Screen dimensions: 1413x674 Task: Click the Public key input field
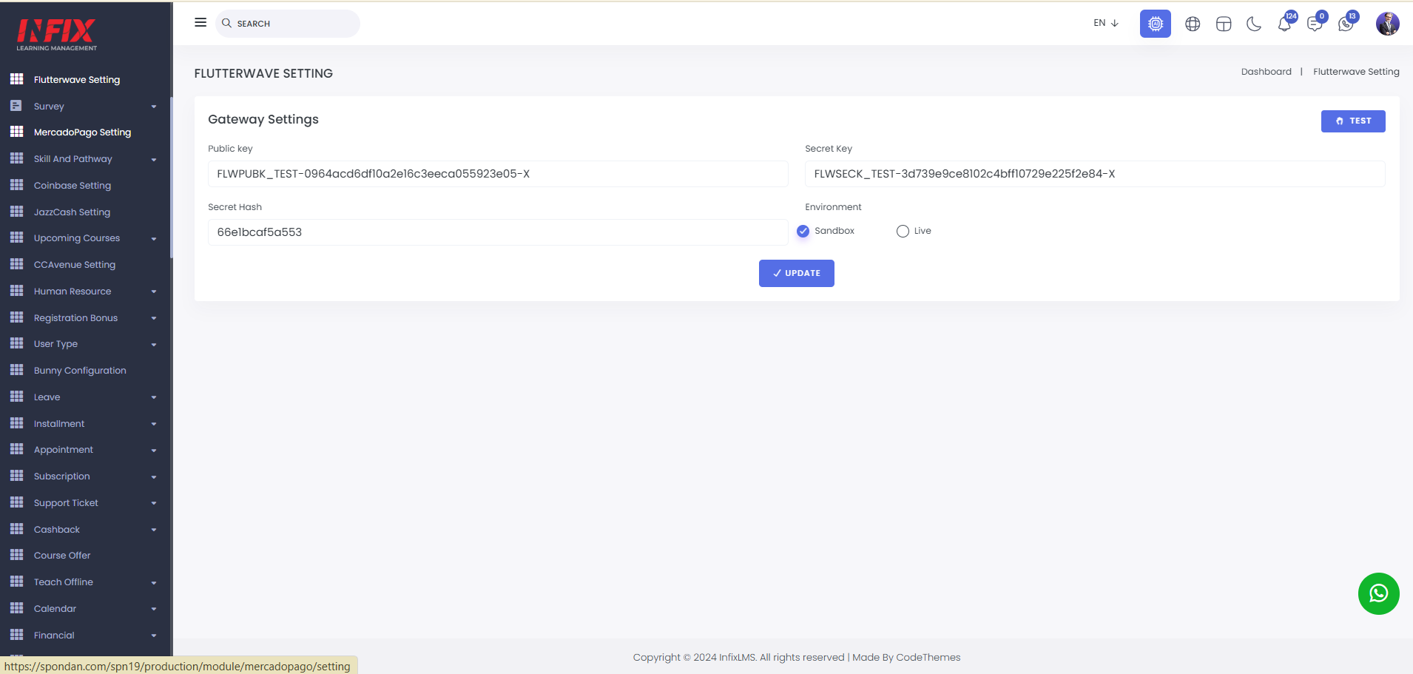click(x=498, y=174)
